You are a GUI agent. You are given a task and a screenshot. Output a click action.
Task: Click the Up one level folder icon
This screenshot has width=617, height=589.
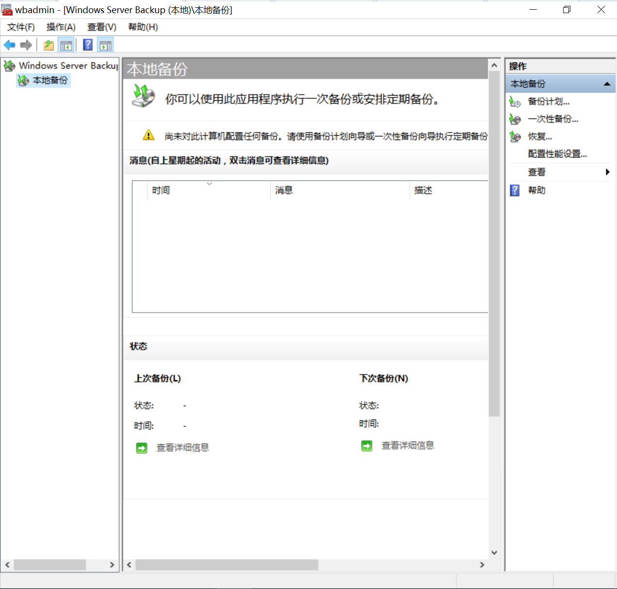[x=49, y=45]
